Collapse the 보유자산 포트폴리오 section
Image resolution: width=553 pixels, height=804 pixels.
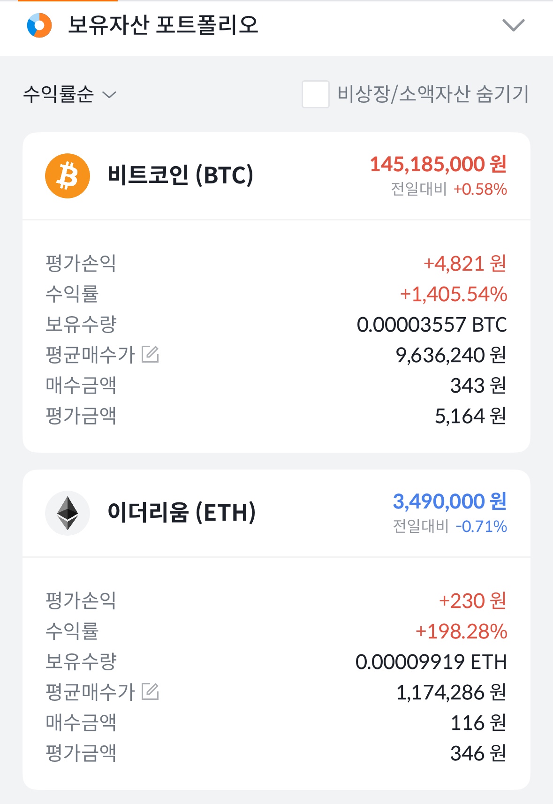[x=513, y=25]
